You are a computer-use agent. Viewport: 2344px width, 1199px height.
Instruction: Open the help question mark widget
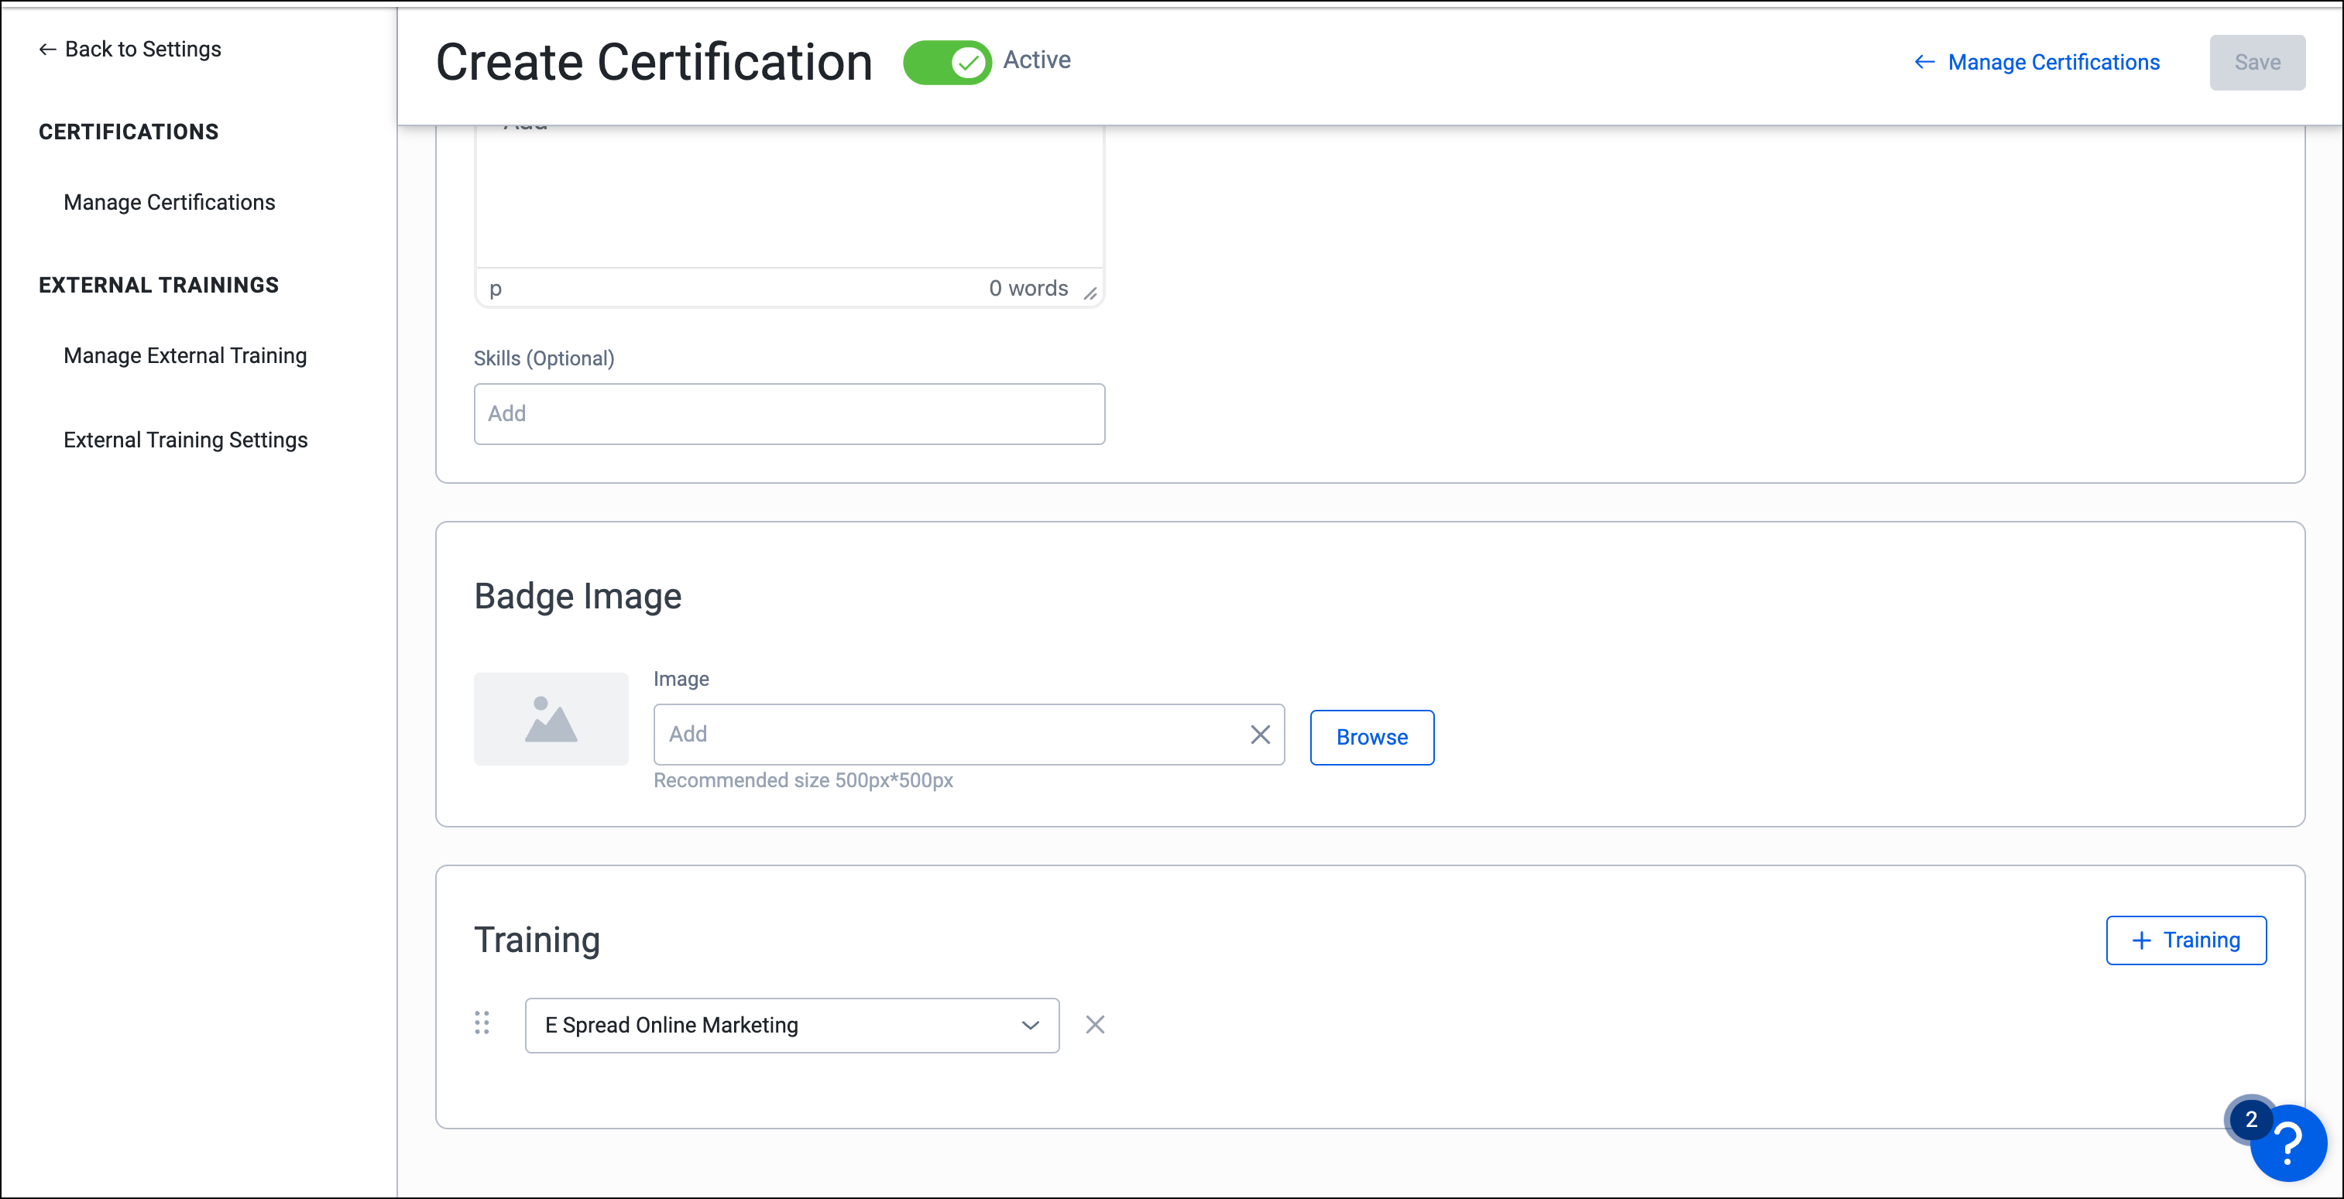tap(2287, 1142)
